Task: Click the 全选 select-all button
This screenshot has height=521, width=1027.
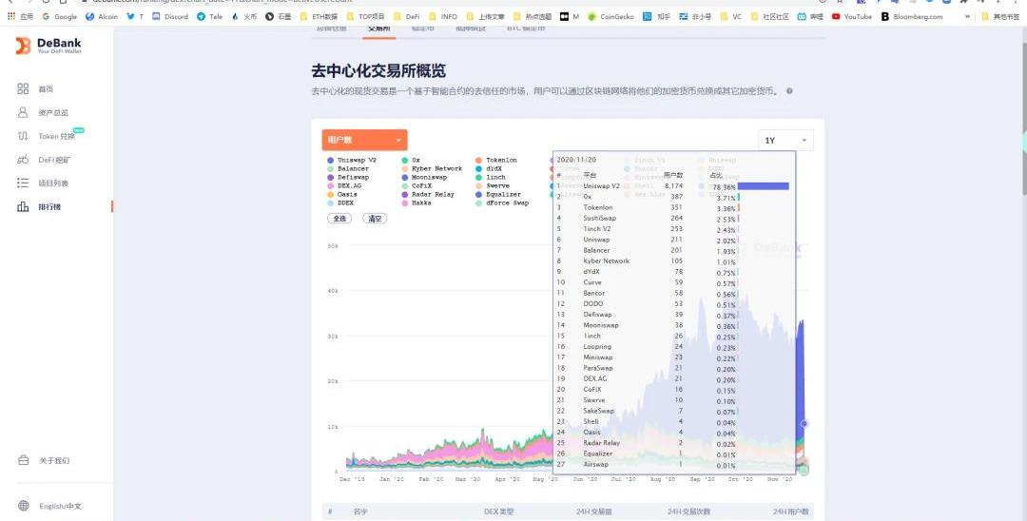Action: [339, 219]
